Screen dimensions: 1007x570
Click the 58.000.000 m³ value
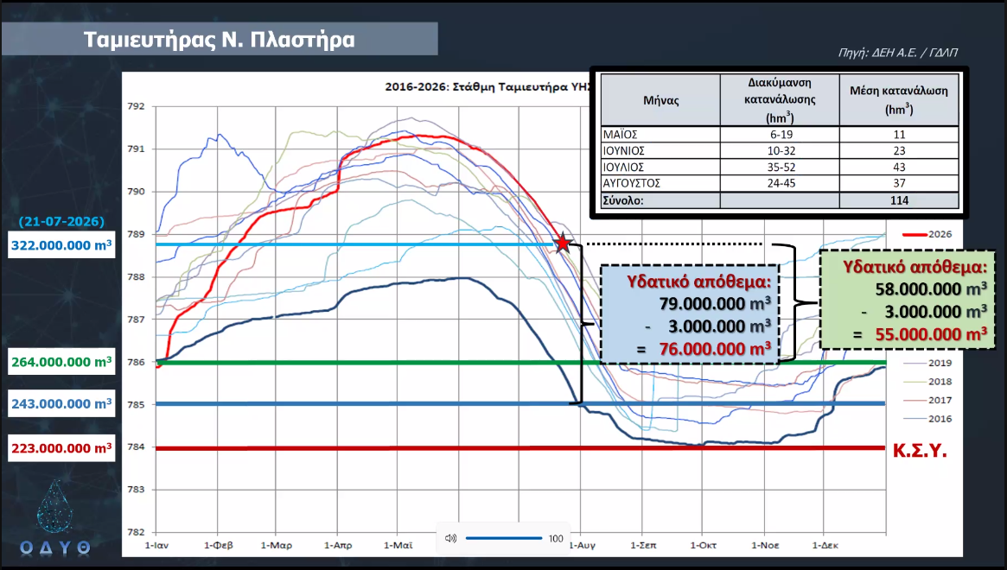pyautogui.click(x=931, y=288)
